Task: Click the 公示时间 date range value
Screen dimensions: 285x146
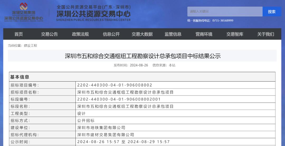Action: (x=123, y=142)
